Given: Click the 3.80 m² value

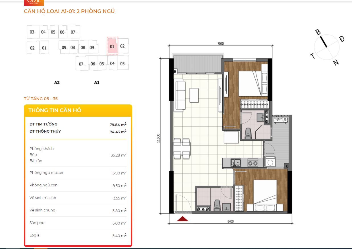Looking at the screenshot, I should [119, 210].
